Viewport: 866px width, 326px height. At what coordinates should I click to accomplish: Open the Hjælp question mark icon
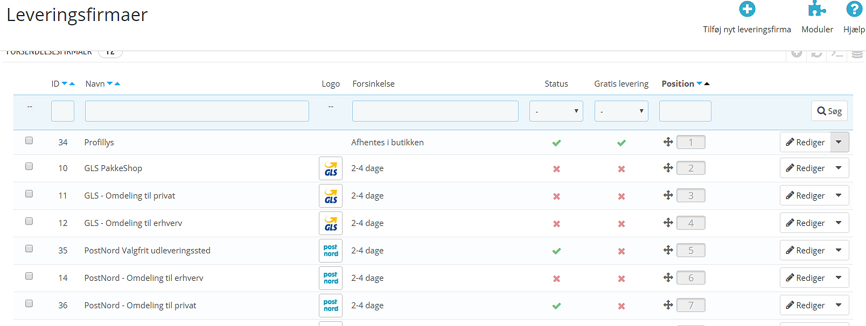854,9
